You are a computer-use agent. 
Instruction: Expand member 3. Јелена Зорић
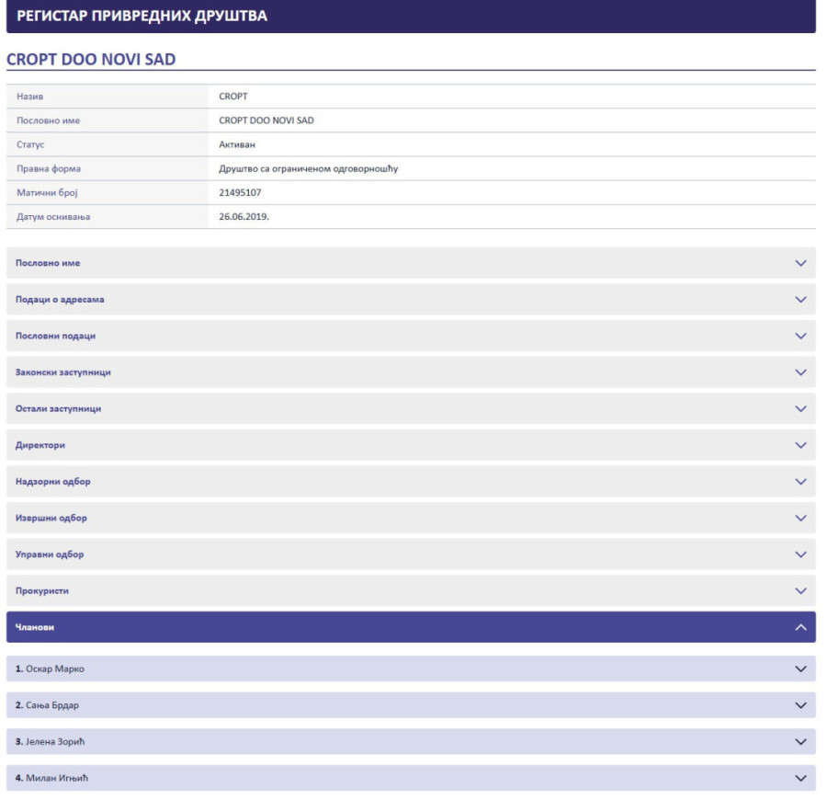pos(410,741)
